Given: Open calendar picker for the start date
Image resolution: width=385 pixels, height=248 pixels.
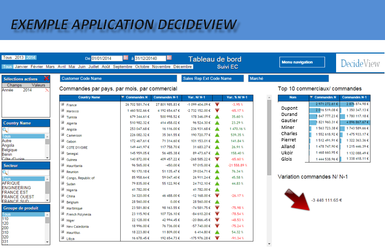Looking at the screenshot, I should pos(125,58).
